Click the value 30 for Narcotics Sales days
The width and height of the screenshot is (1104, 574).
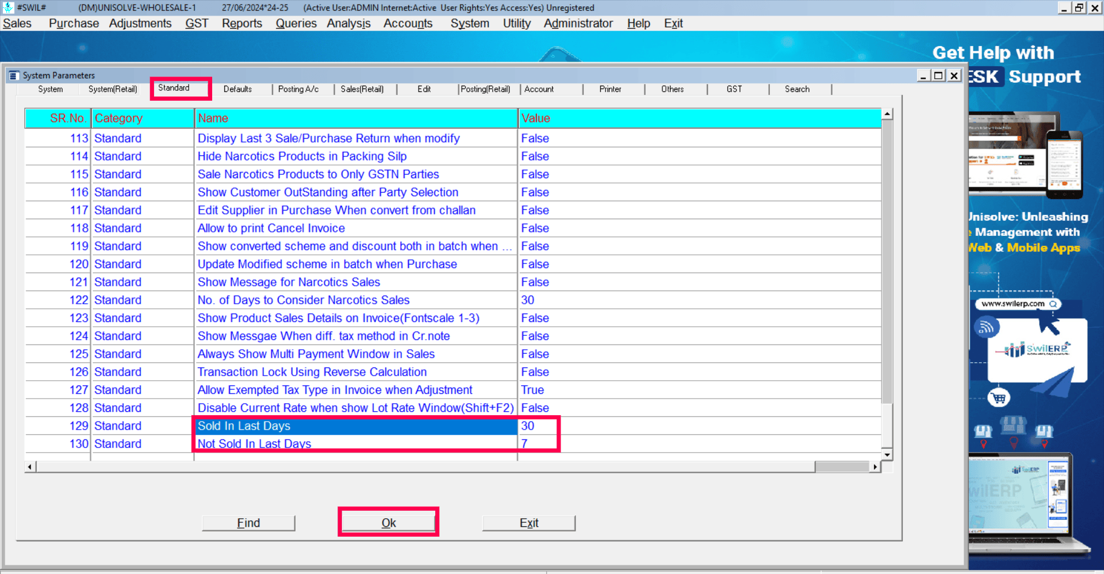tap(528, 300)
